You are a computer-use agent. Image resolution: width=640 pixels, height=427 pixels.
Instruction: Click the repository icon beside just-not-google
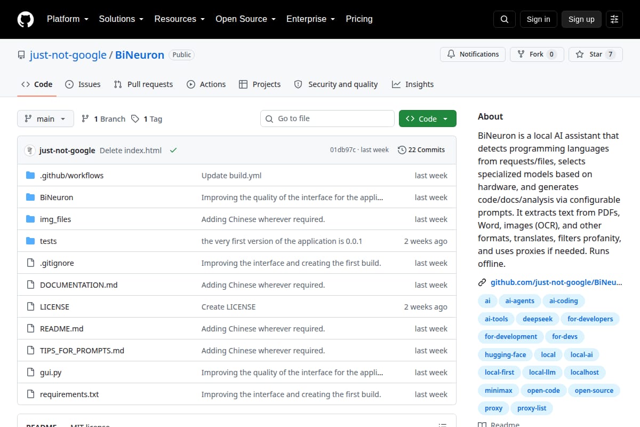pyautogui.click(x=21, y=55)
